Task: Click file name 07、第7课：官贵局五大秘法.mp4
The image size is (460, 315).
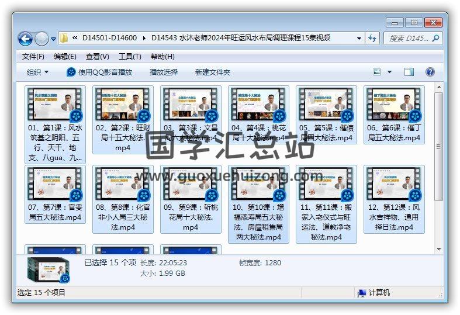Action: pyautogui.click(x=55, y=212)
